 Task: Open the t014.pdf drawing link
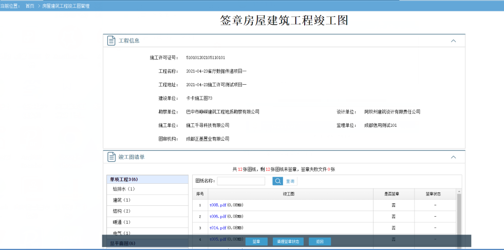[x=218, y=228]
